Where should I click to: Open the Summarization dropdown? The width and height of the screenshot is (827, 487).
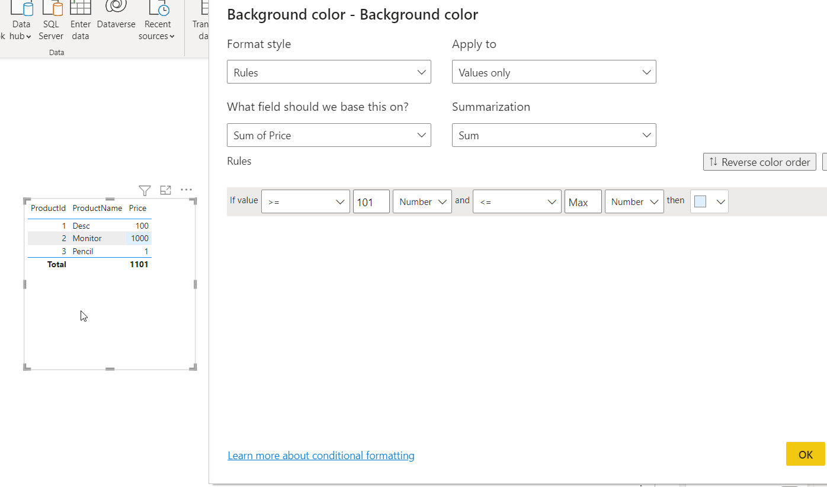tap(554, 135)
